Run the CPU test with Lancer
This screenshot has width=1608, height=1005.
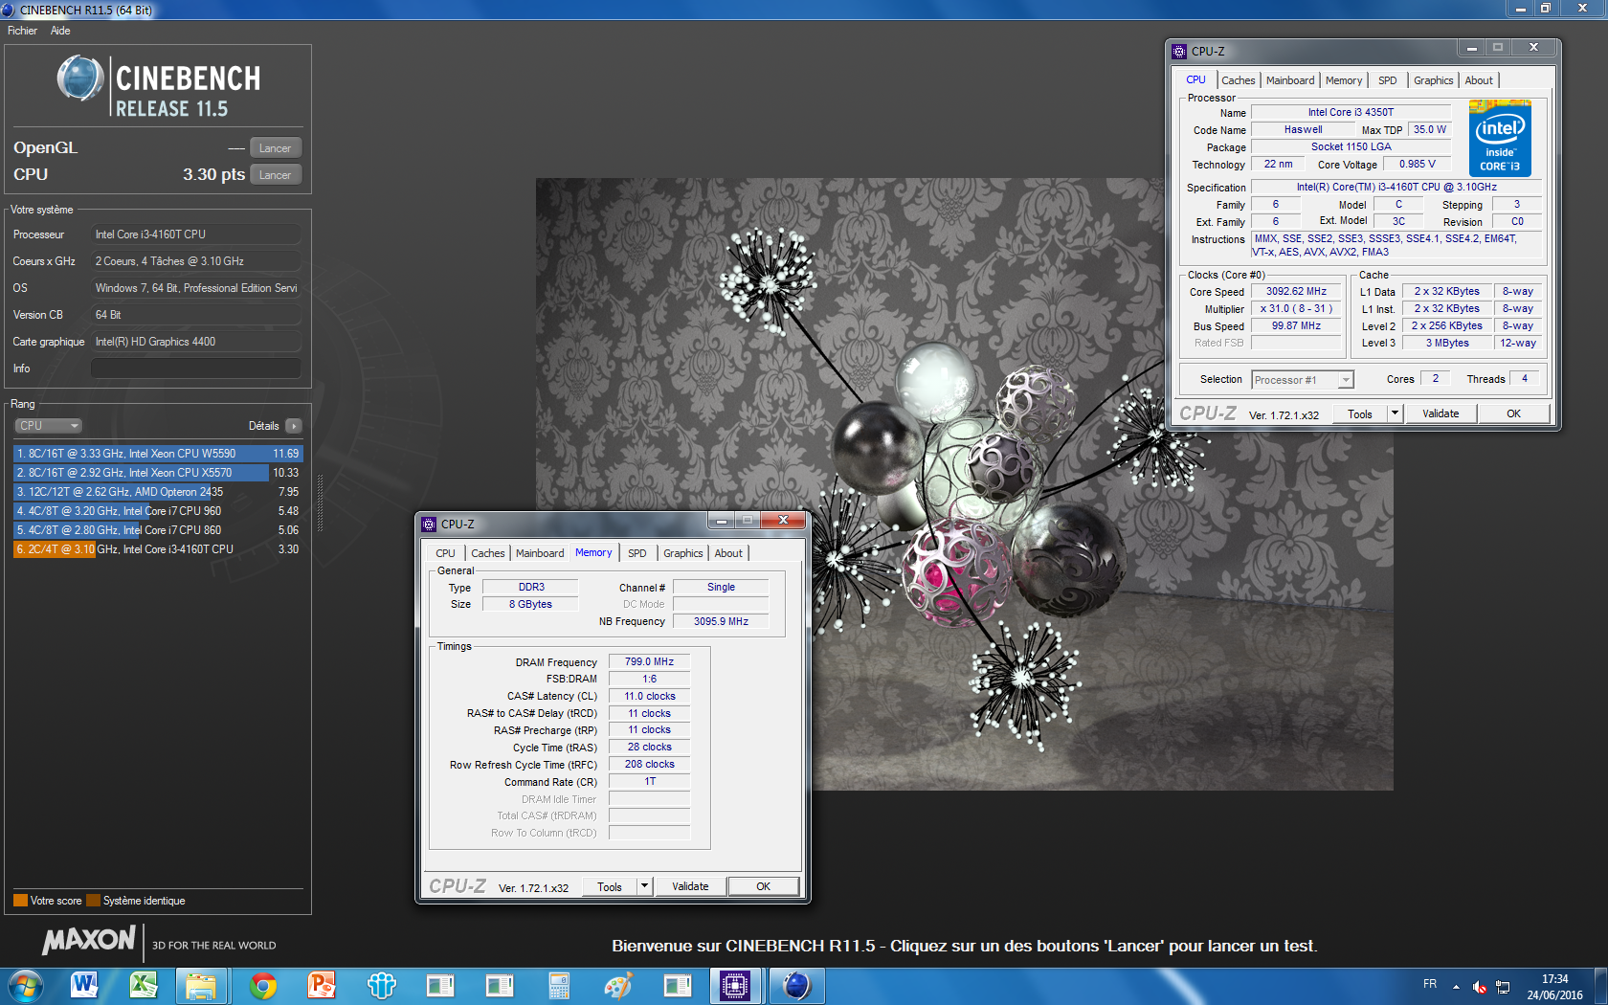point(276,175)
